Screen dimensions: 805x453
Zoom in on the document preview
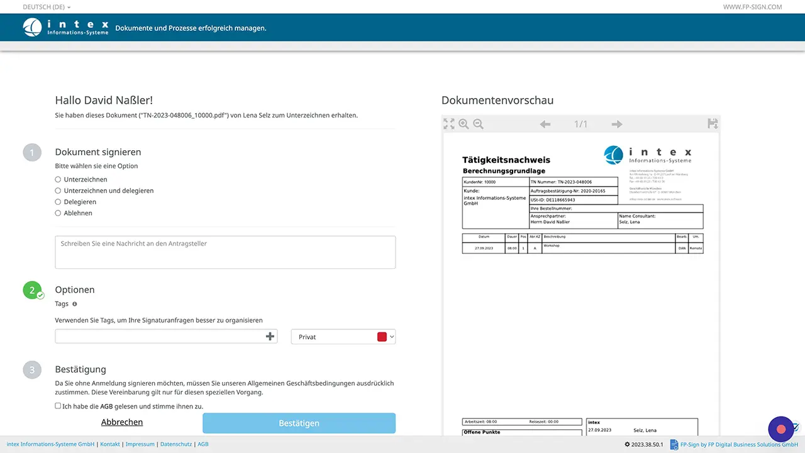464,124
